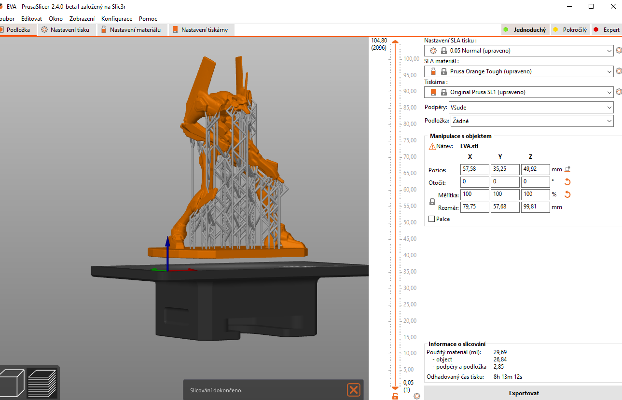Viewport: 622px width, 400px height.
Task: Edit the Tiskárna printer preset
Action: point(619,92)
